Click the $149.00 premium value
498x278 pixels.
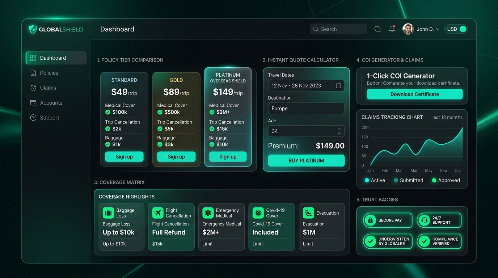pyautogui.click(x=330, y=146)
